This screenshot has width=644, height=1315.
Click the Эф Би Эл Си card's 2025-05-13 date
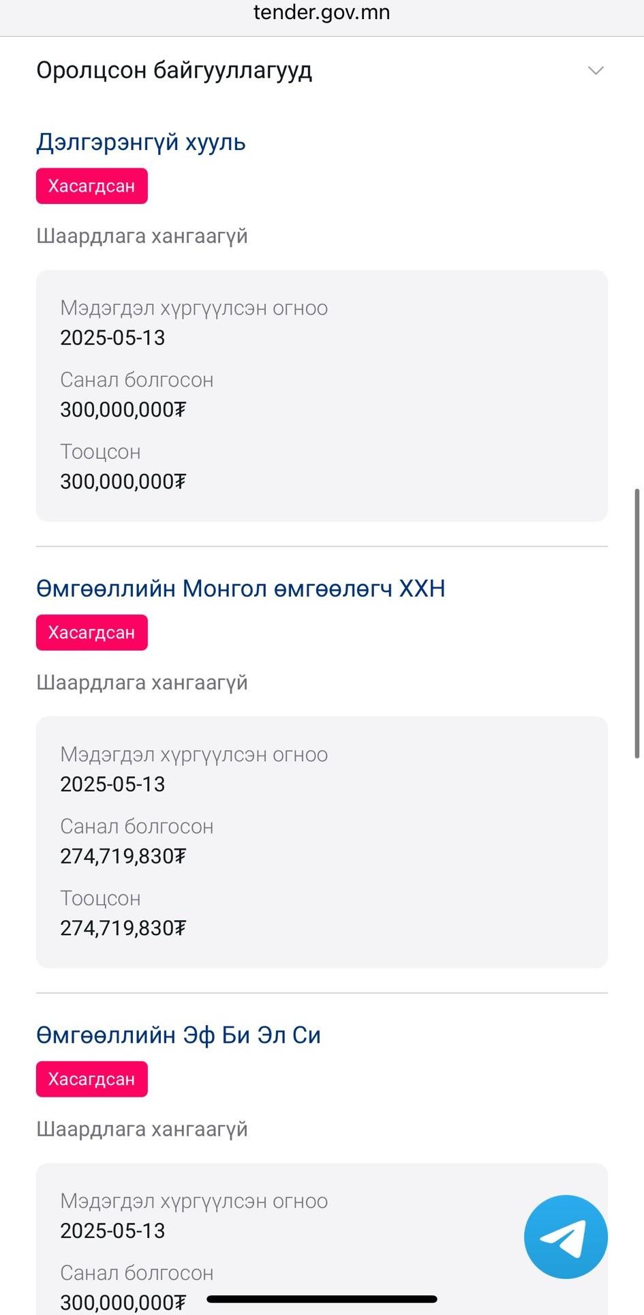[x=112, y=1230]
